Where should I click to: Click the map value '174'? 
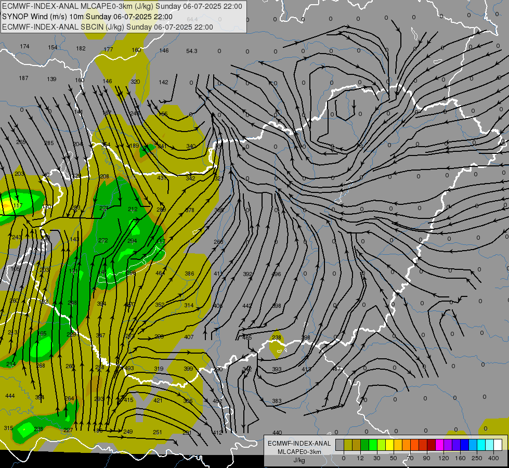click(x=24, y=46)
